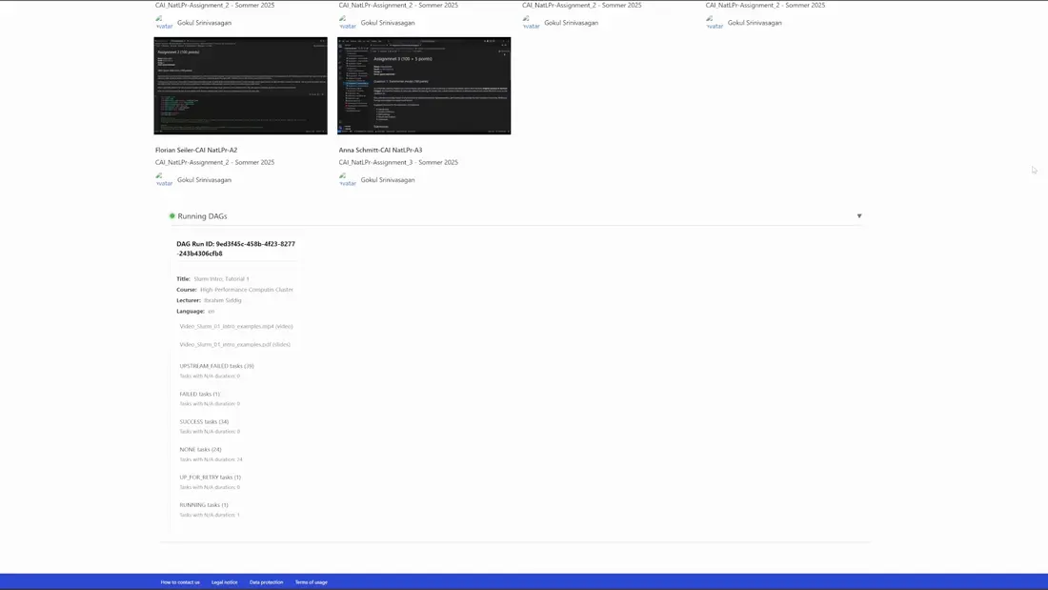Open the Anna Schmitt assignment thumbnail
The height and width of the screenshot is (590, 1048).
pyautogui.click(x=424, y=86)
